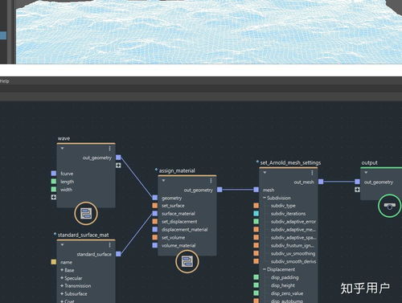
Task: Open the wave node's three-dot options menu
Action: tap(109, 149)
